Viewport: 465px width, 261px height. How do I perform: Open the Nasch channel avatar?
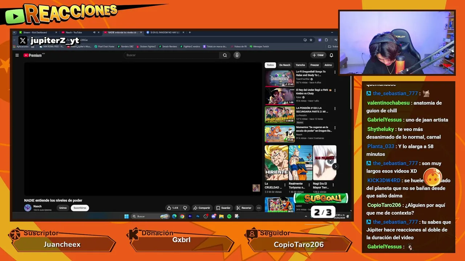(x=28, y=208)
